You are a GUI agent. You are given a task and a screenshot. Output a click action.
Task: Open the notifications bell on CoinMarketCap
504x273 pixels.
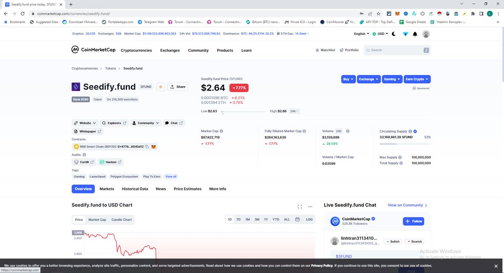(415, 34)
